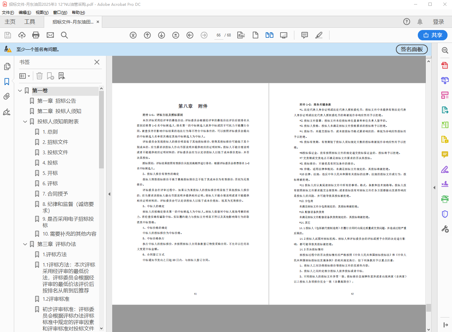
Task: Click the print icon in toolbar
Action: coord(36,35)
